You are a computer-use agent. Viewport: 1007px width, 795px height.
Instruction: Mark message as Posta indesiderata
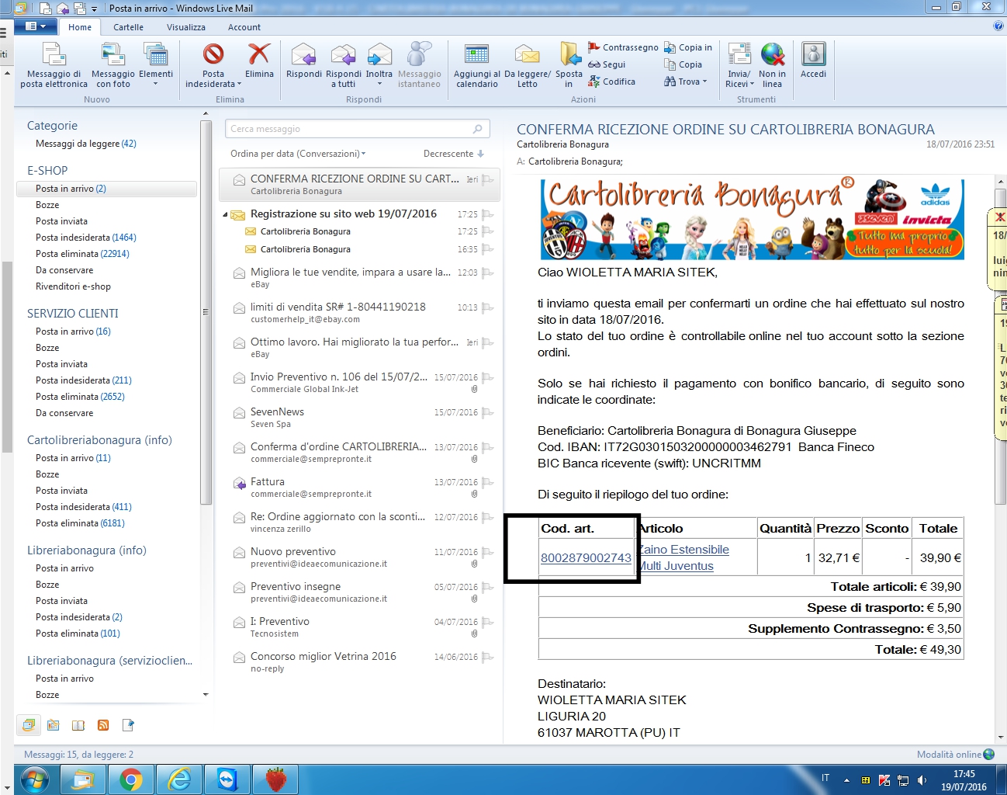[213, 65]
